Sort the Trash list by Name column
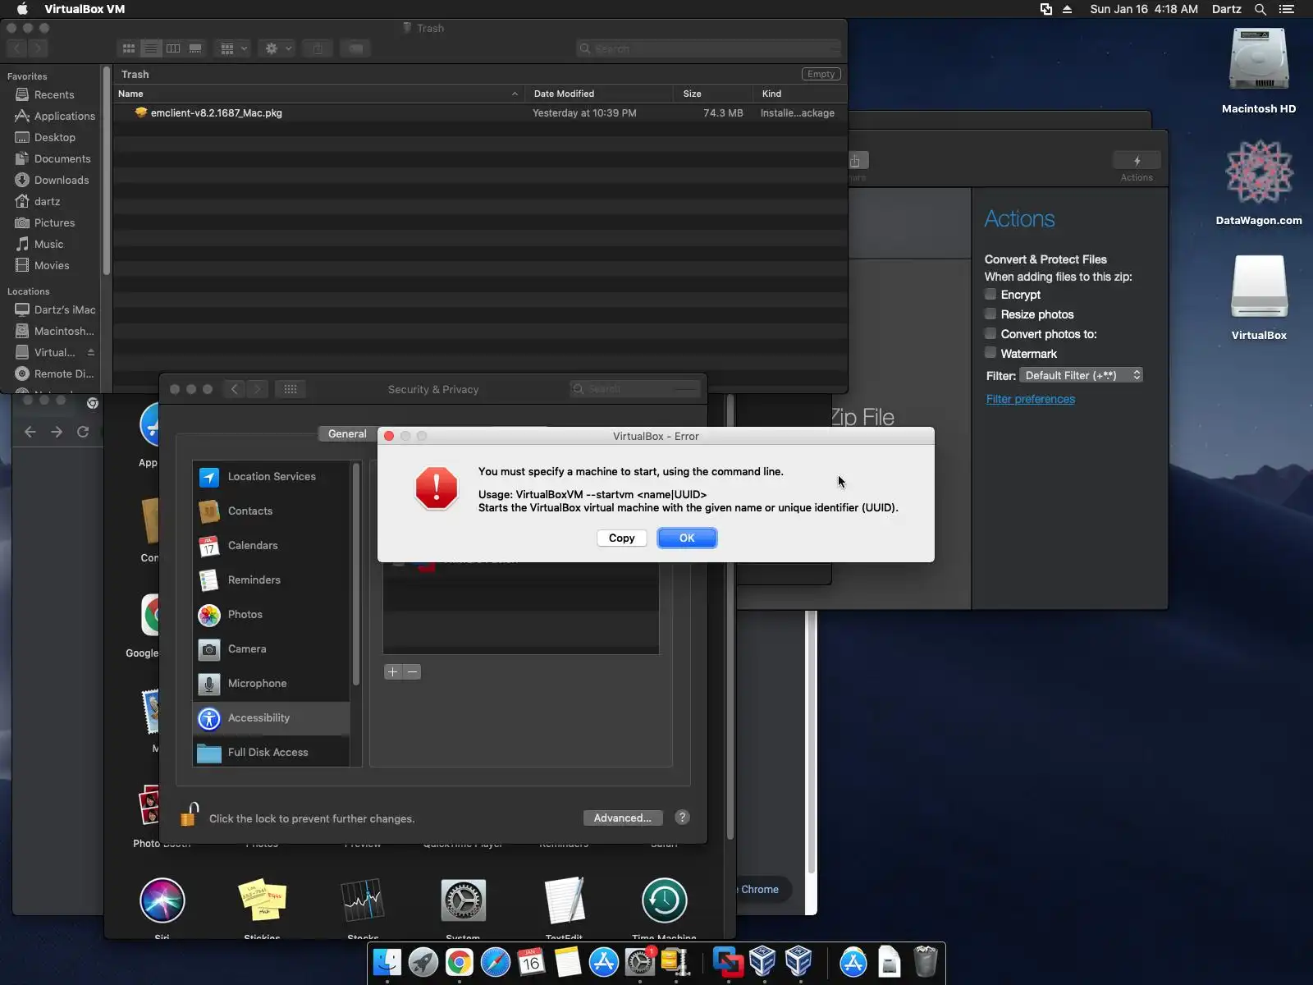The height and width of the screenshot is (985, 1313). [318, 94]
